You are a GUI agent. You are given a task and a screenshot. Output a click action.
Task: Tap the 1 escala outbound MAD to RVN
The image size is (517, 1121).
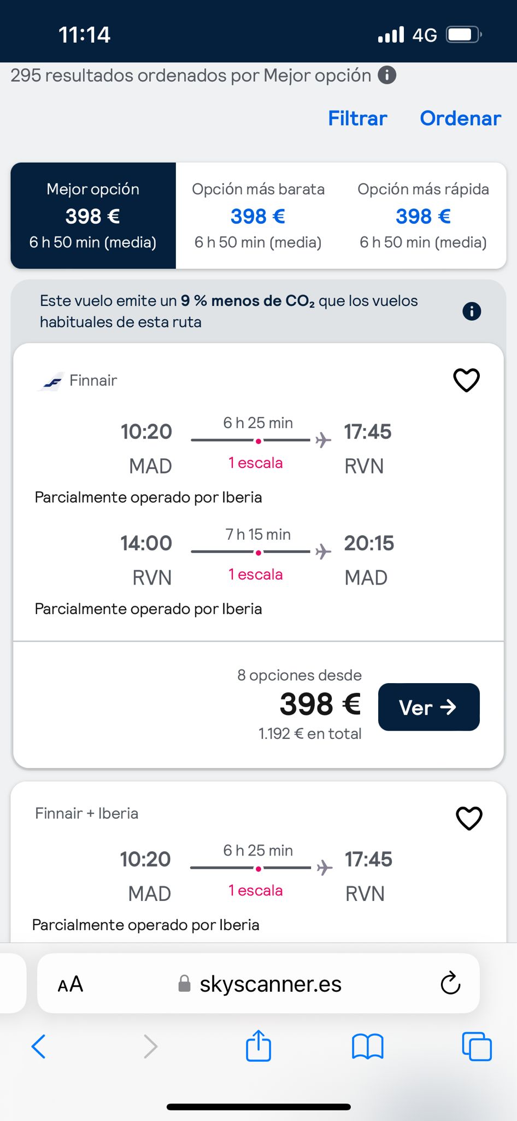(256, 463)
